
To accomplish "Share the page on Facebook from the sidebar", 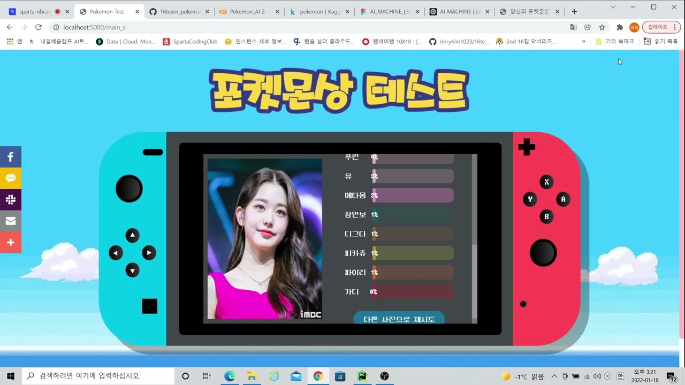I will point(11,157).
